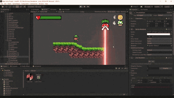Switch to the Scene tab
Image resolution: width=174 pixels, height=98 pixels.
(54, 10)
